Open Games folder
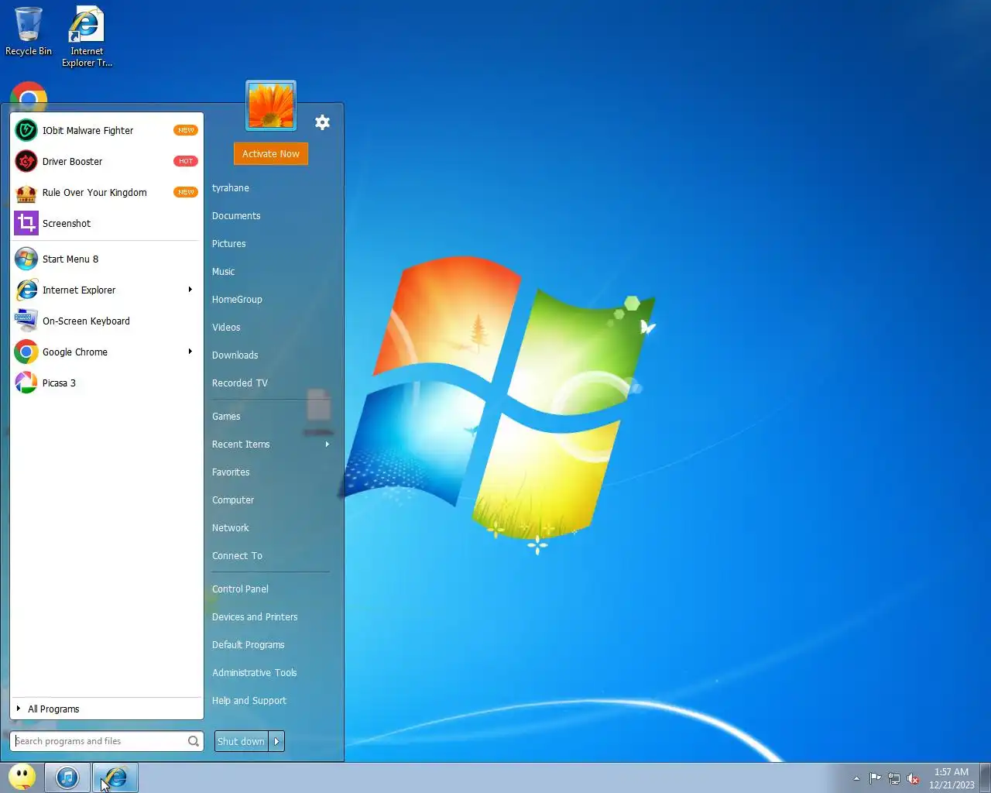Image resolution: width=991 pixels, height=793 pixels. point(226,416)
